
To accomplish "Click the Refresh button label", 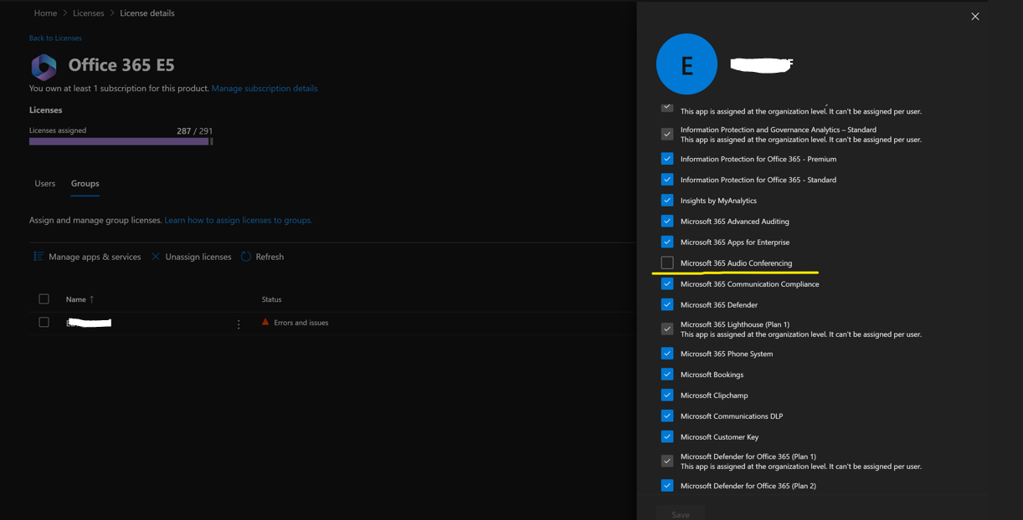I will click(x=270, y=257).
